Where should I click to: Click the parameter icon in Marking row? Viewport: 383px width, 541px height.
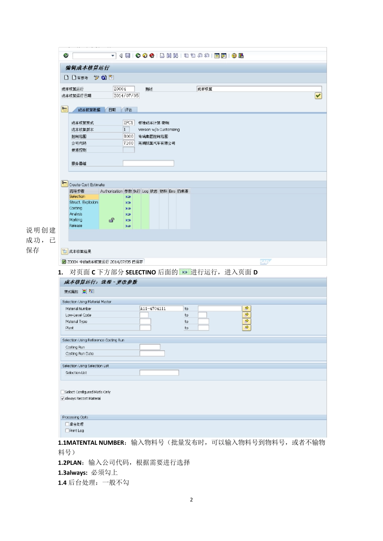[128, 220]
